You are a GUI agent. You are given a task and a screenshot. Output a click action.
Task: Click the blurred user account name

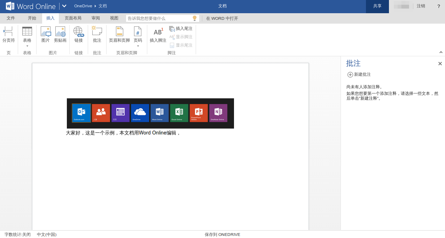click(401, 5)
